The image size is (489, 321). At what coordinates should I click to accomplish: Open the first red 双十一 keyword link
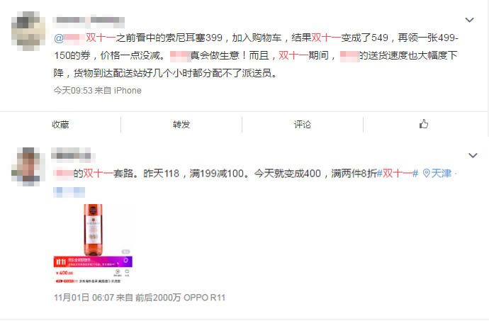101,38
